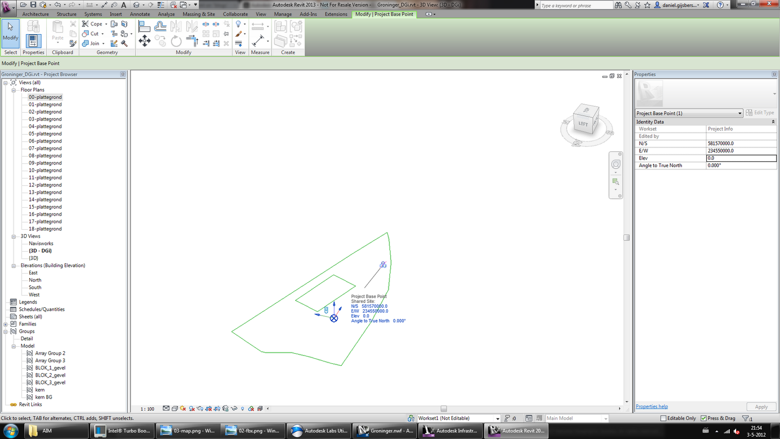
Task: Open the Autodesk Revit taskbar window
Action: click(516, 431)
